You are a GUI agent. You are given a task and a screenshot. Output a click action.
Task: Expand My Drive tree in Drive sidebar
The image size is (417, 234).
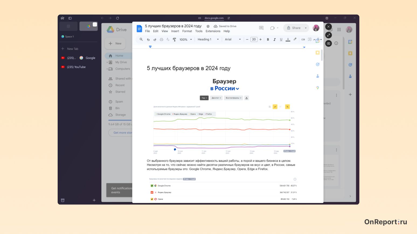pyautogui.click(x=107, y=62)
